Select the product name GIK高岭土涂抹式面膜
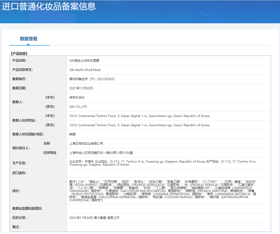The image size is (280, 234). tap(84, 61)
